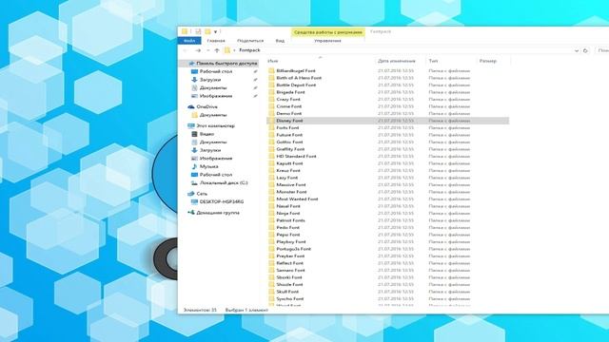
Task: Click the date cell of Future Font row
Action: click(396, 135)
